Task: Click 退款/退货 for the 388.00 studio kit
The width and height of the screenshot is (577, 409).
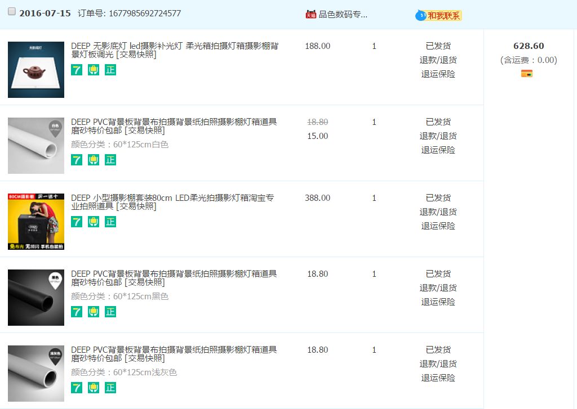Action: [x=438, y=212]
